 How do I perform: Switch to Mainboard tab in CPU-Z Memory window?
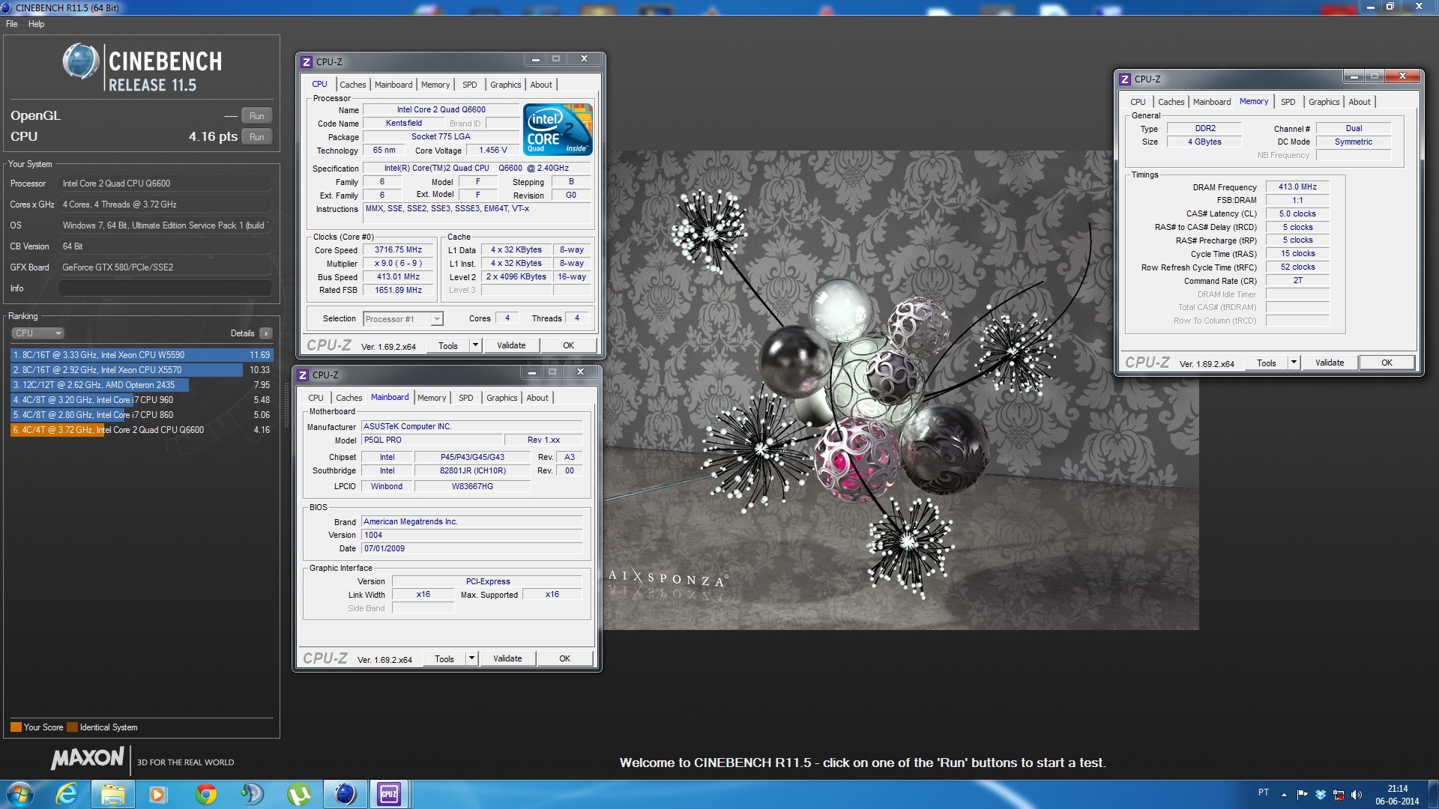coord(1212,102)
